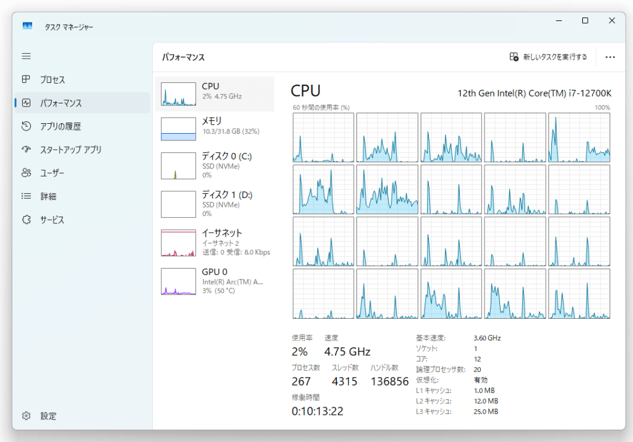Click the 60 秒間の使用率 (%) graph caption

tap(321, 108)
